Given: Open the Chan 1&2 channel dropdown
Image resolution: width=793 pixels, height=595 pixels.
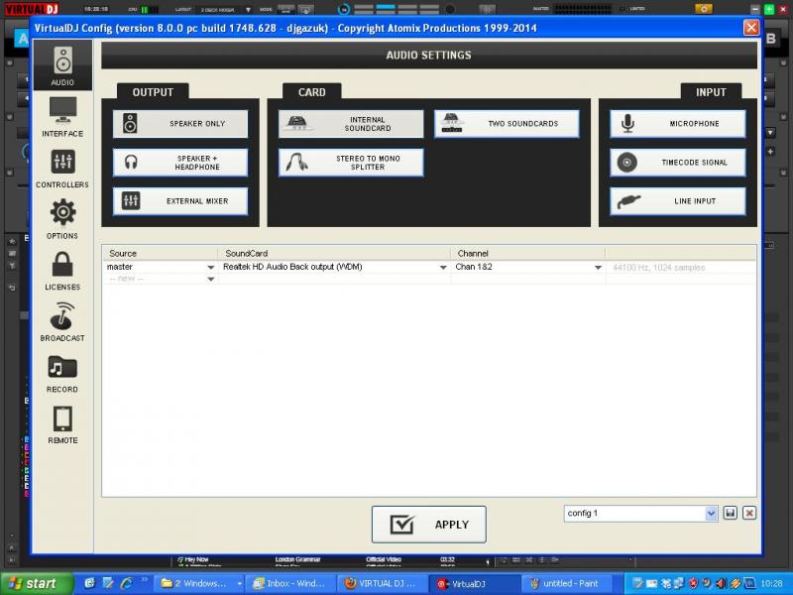Looking at the screenshot, I should 598,267.
